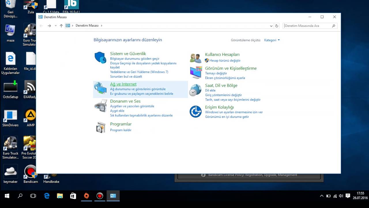Click Yedekleme ve Geri Yükleme (Windows 7)

point(139,72)
